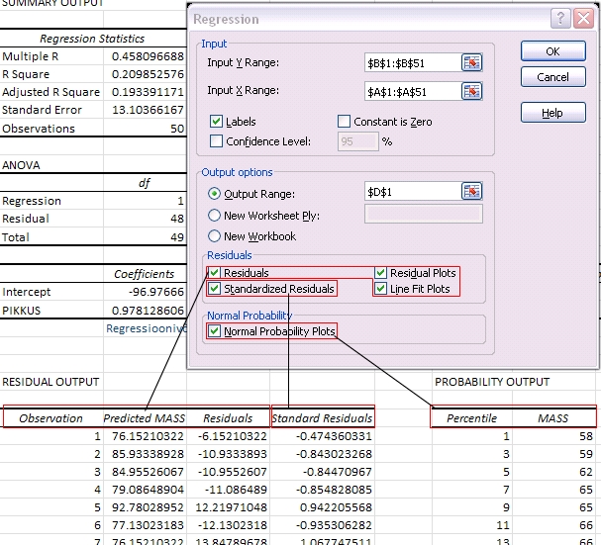Click Cancel in the Regression dialog
601x545 pixels.
(x=553, y=77)
